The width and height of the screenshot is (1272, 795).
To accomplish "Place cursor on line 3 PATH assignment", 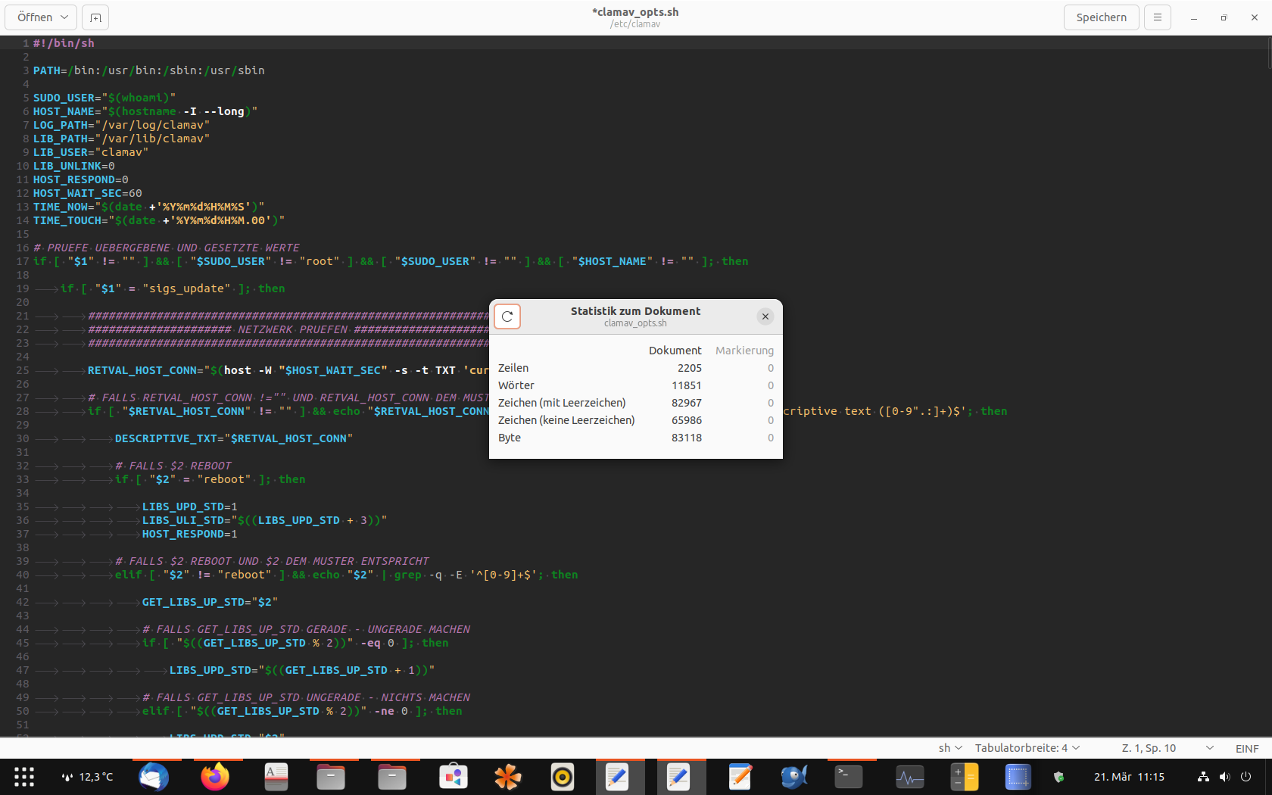I will coord(149,70).
